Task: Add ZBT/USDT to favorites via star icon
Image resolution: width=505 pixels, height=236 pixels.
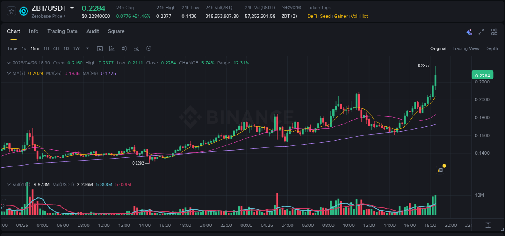Action: pyautogui.click(x=11, y=11)
